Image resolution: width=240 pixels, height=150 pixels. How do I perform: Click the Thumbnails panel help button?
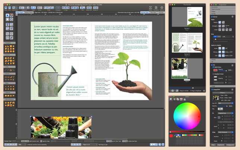click(x=204, y=91)
